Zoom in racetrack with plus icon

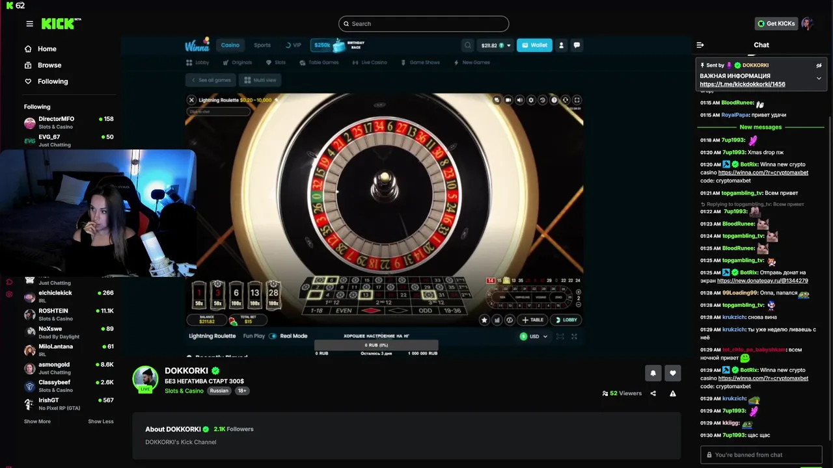[x=579, y=292]
